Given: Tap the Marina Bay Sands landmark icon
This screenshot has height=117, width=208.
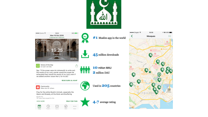Looking at the screenshot, I should point(169,90).
